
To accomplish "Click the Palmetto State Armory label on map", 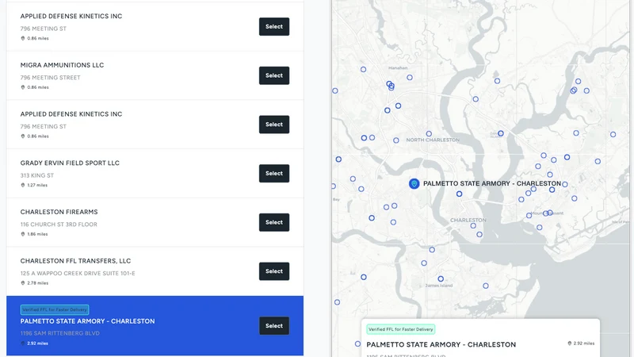I will point(492,184).
